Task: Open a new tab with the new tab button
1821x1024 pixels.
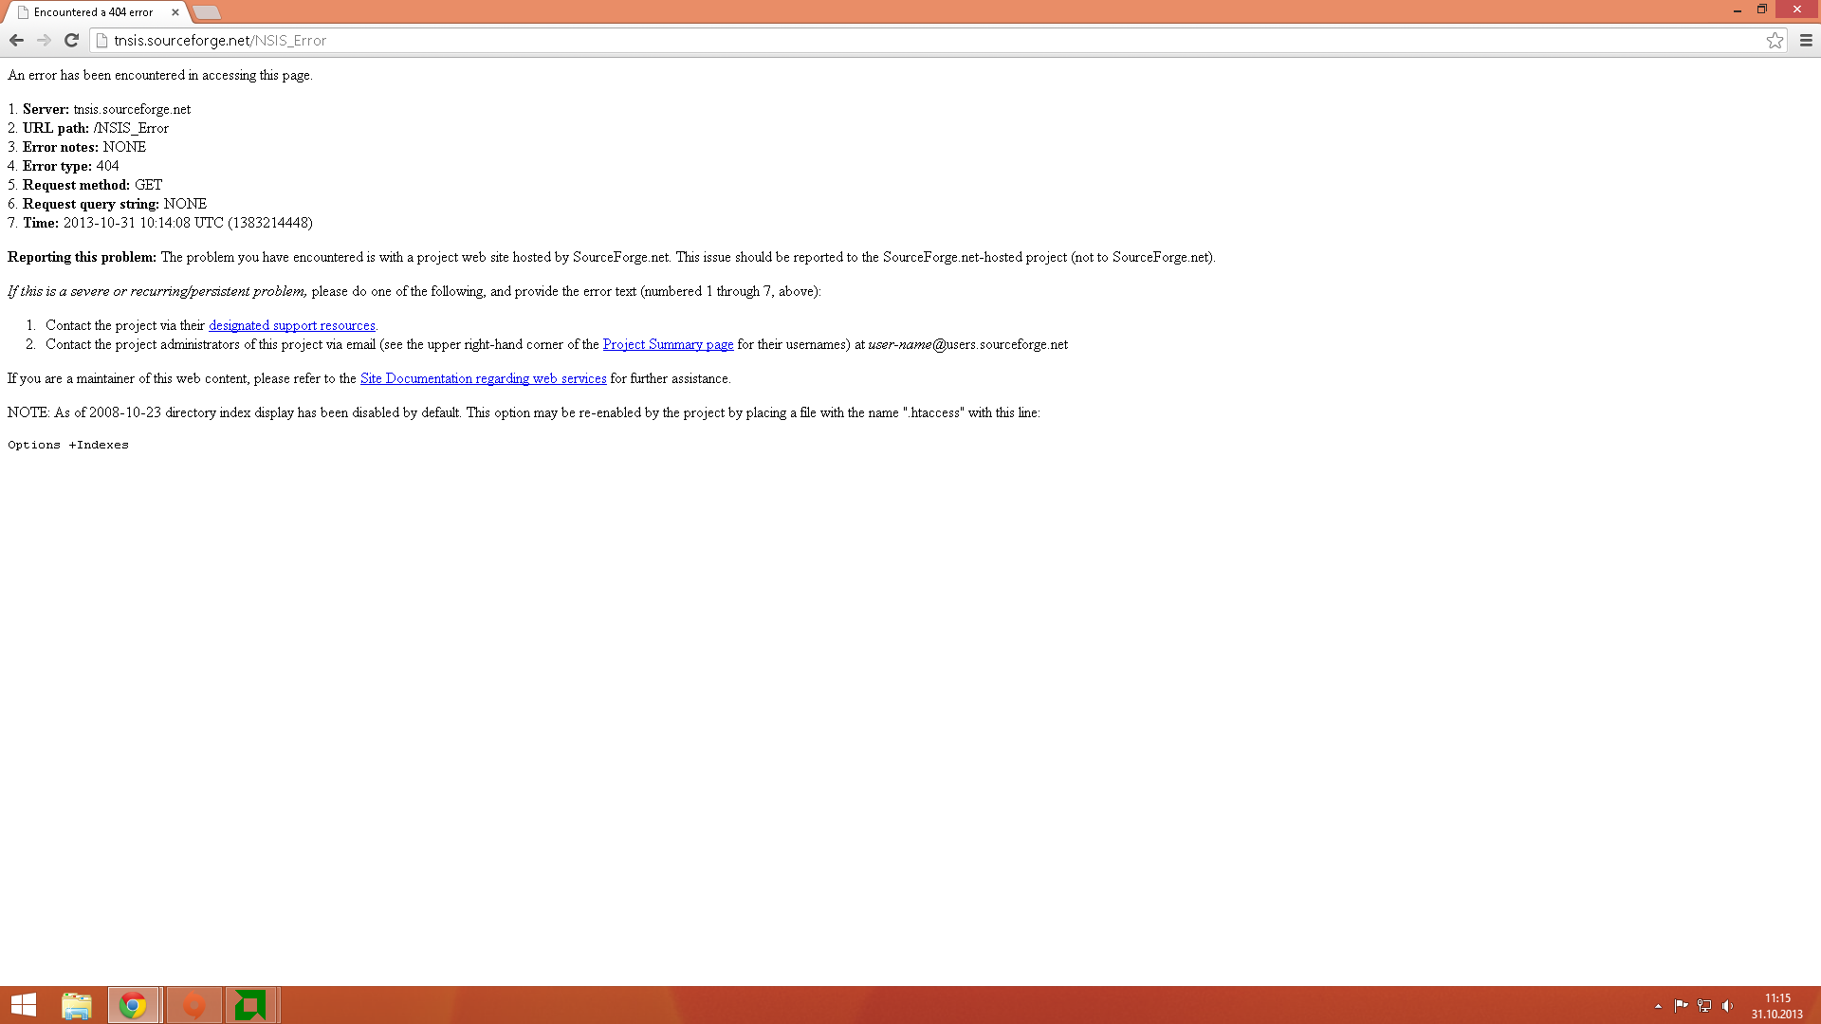Action: pyautogui.click(x=207, y=12)
